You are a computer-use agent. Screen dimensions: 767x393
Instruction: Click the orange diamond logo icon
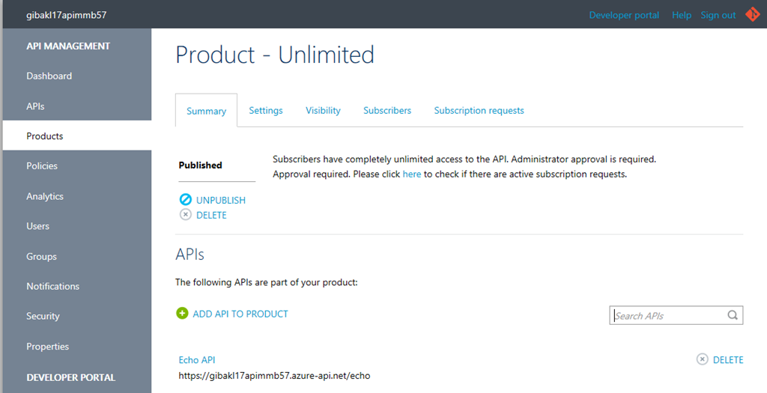coord(752,15)
